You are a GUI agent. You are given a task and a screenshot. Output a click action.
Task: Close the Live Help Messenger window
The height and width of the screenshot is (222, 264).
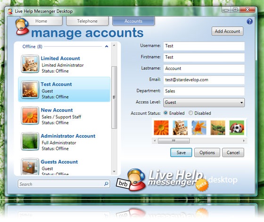point(247,9)
